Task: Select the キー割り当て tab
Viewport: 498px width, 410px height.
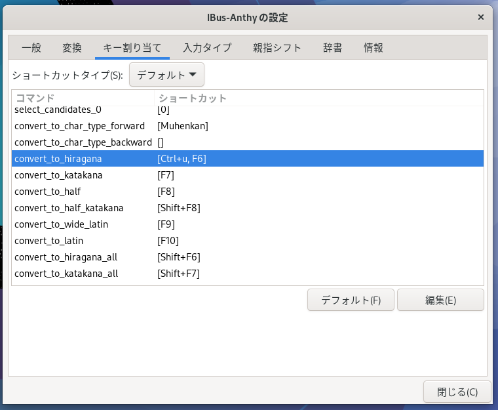Action: click(x=132, y=48)
